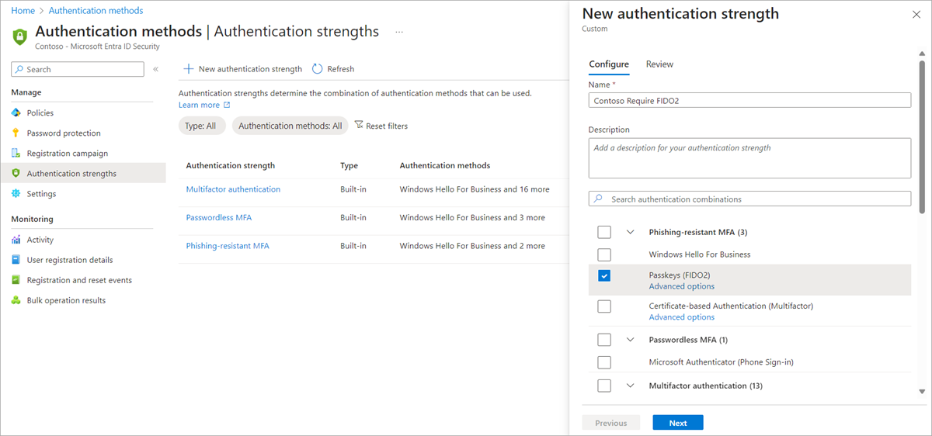
Task: Click the circular Refresh icon
Action: coord(317,69)
